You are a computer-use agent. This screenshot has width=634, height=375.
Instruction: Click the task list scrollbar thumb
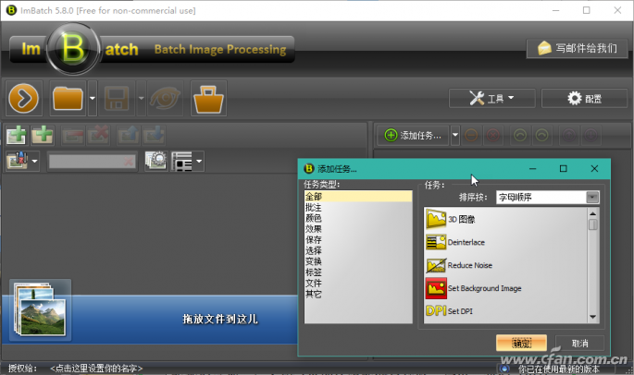(592, 224)
